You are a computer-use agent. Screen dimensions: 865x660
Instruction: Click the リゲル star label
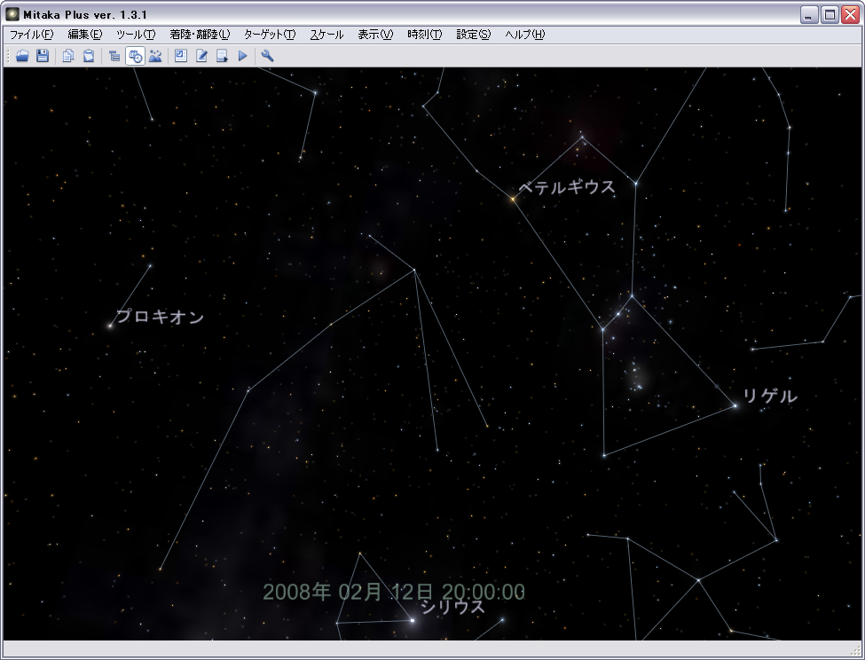(769, 396)
